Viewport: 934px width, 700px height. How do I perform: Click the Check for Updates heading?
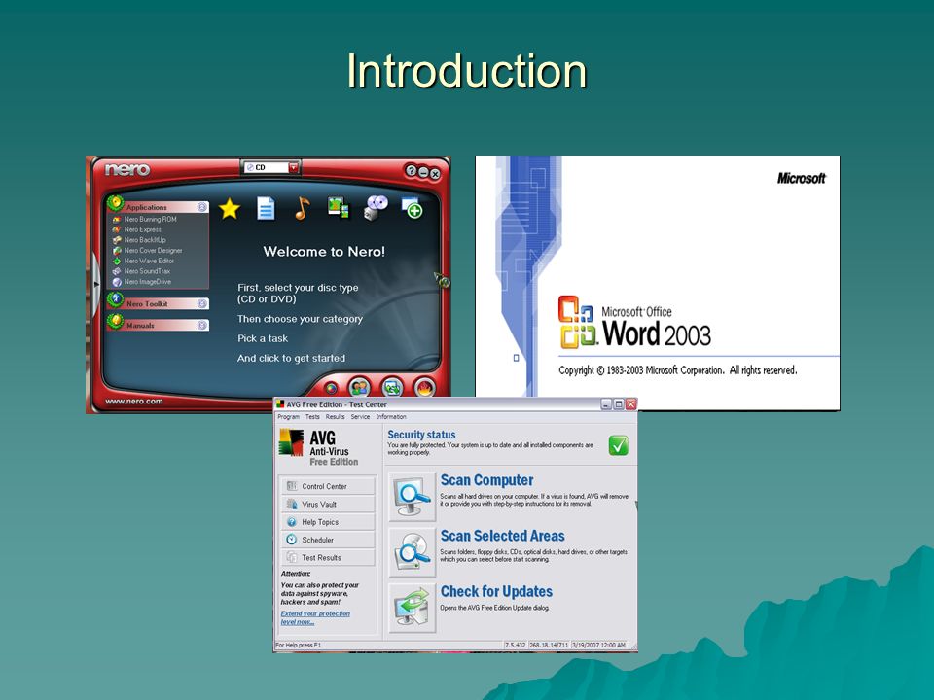coord(496,592)
